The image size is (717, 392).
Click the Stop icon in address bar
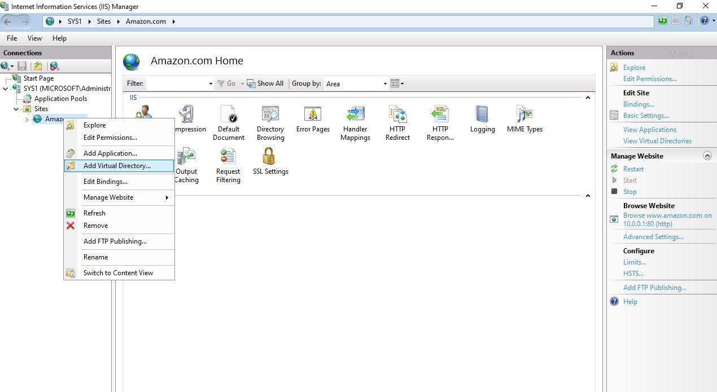click(676, 21)
